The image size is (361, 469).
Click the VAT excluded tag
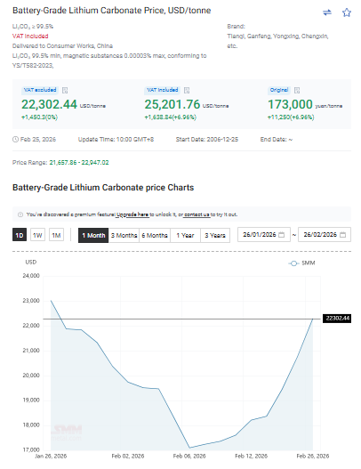pos(40,90)
